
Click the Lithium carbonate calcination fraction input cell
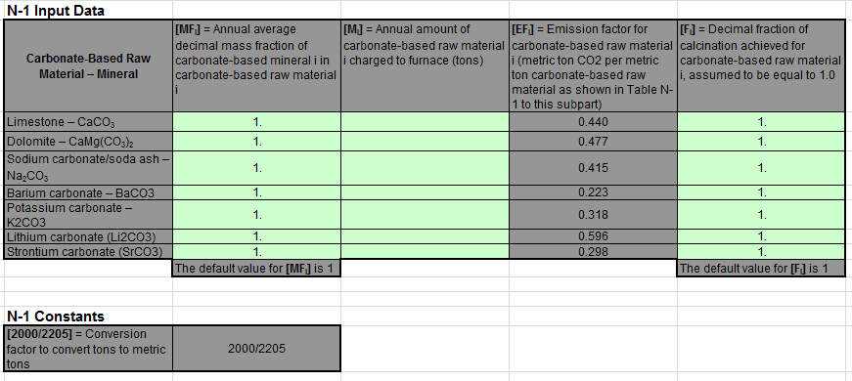coord(761,236)
